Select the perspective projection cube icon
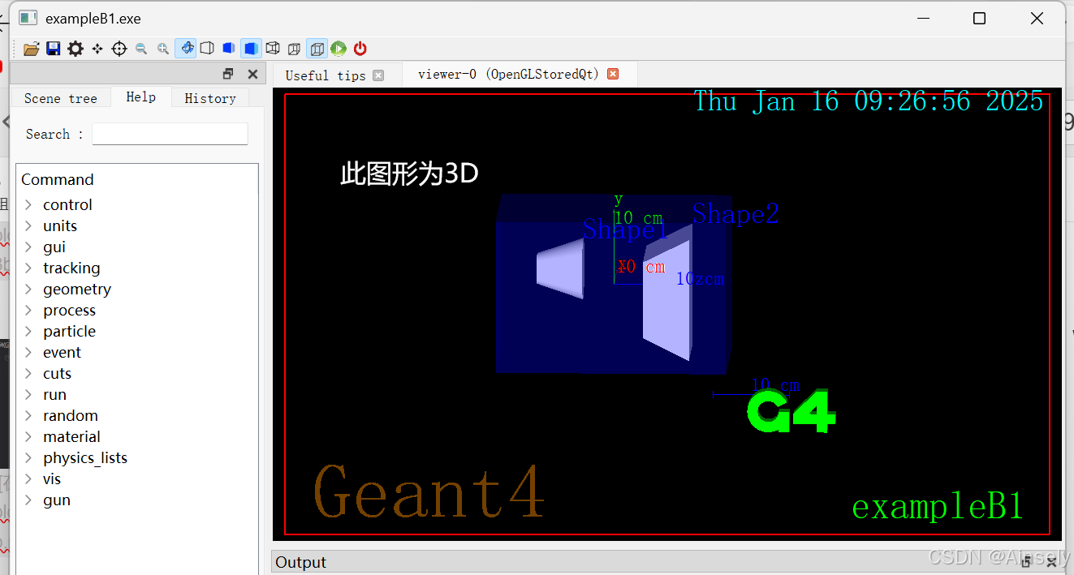 [x=295, y=49]
